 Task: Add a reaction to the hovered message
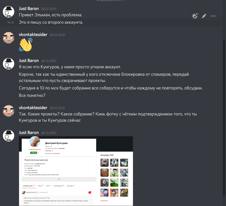(x=195, y=16)
